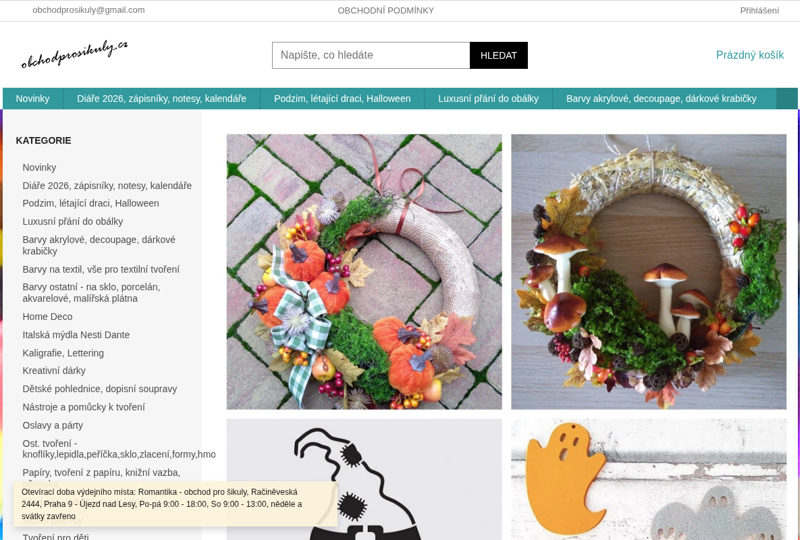Open Kaligrafie, Lettering category
The width and height of the screenshot is (810, 540).
point(63,353)
